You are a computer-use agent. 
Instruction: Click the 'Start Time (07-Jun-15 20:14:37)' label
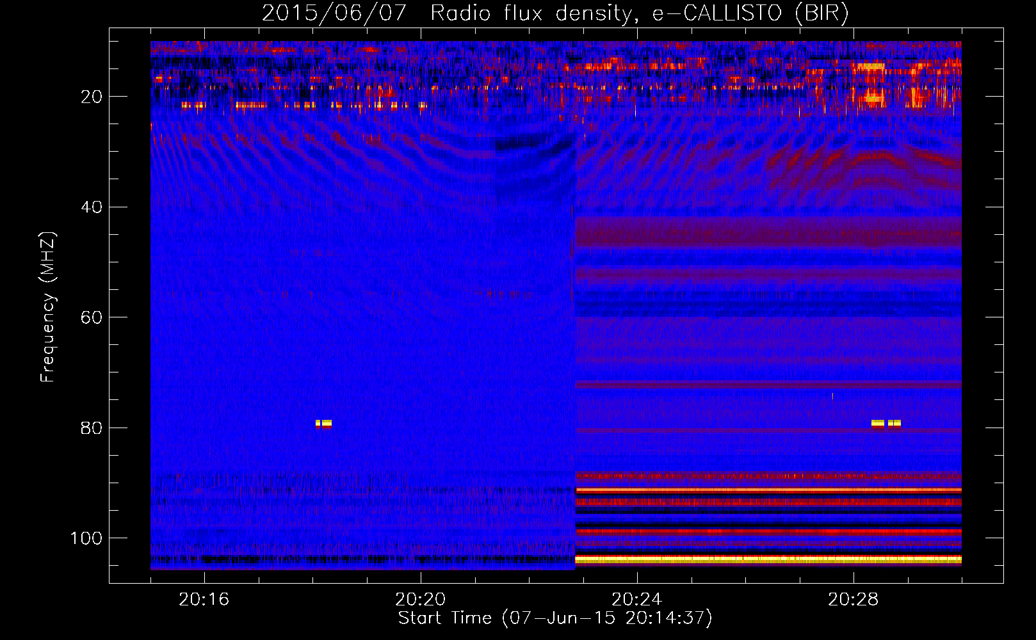coord(555,618)
